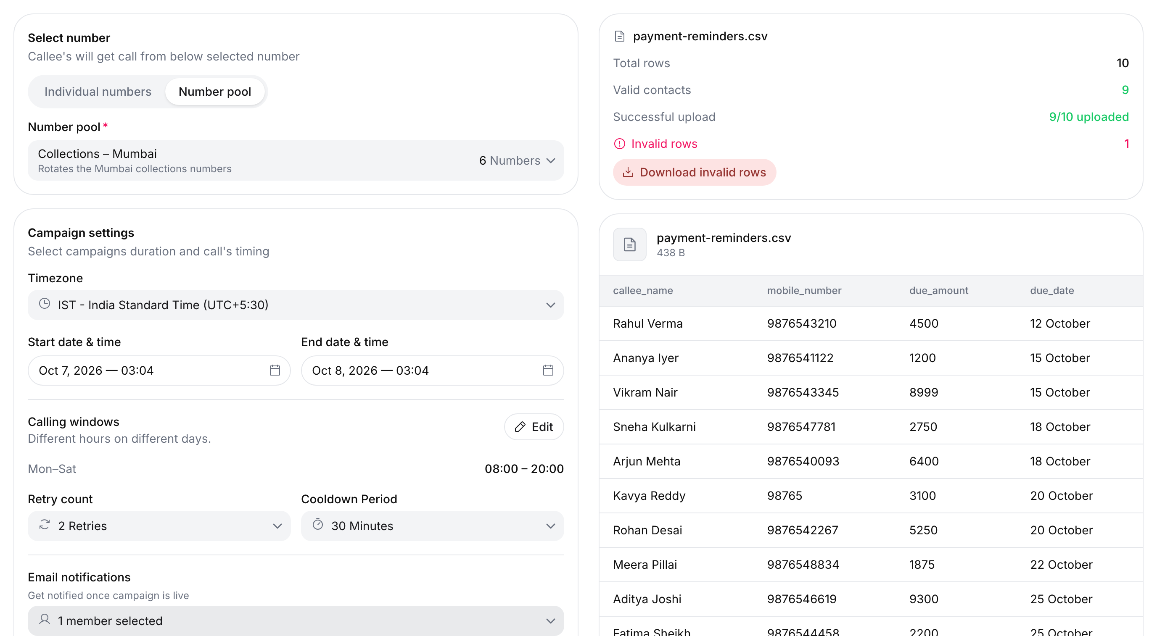Screen dimensions: 1157x636
Task: Click the retry arrows icon
Action: pos(45,525)
